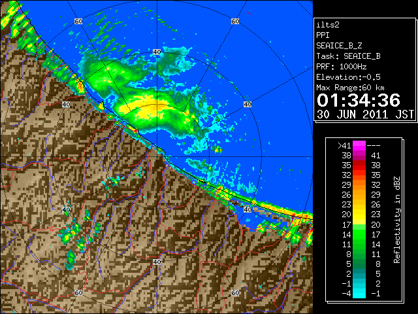
Task: Click the '60' range label in the southwest
Action: coord(78,293)
